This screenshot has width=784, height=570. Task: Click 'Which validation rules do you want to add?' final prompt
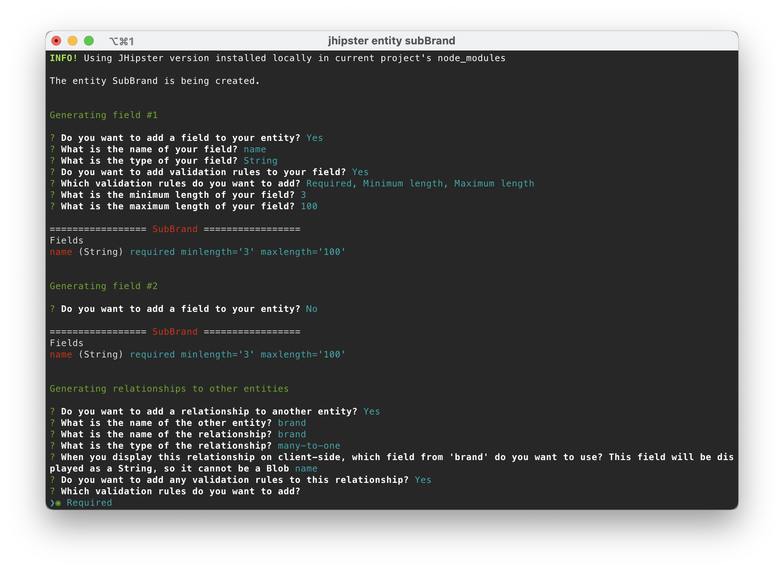point(181,491)
